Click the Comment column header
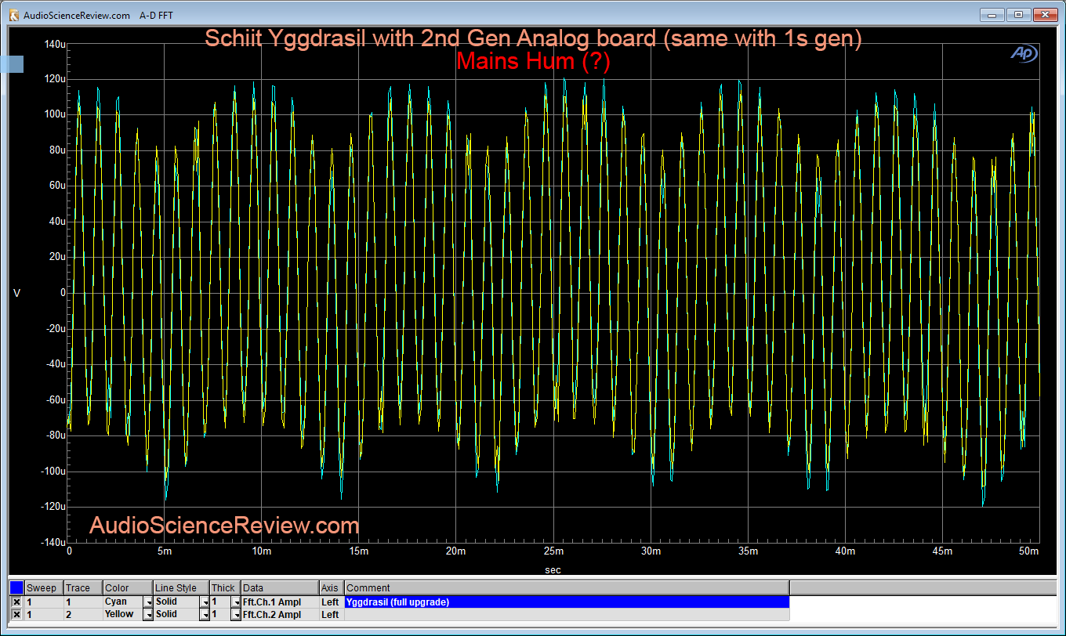This screenshot has height=636, width=1066. click(566, 588)
